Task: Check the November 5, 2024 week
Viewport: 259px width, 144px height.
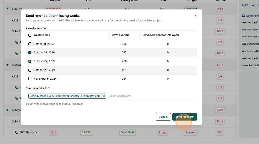Action: [30, 79]
